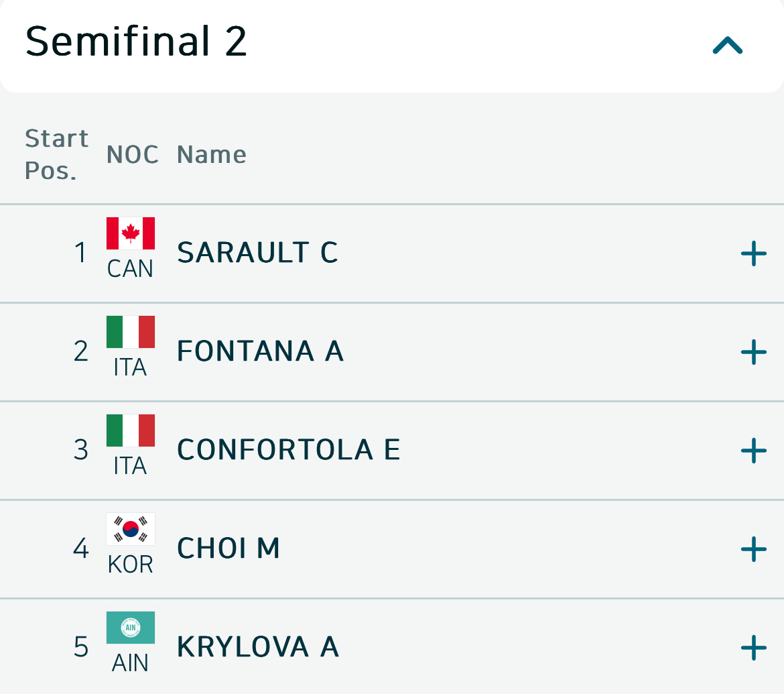The height and width of the screenshot is (694, 784).
Task: Open athlete CONFORTOLA E name
Action: [x=288, y=450]
